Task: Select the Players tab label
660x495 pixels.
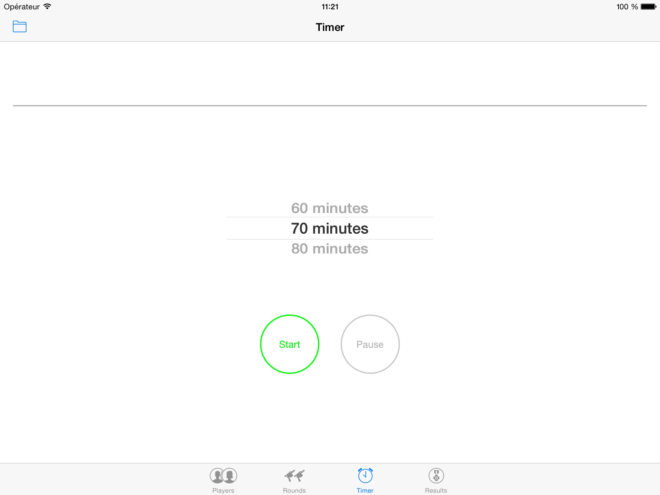Action: [223, 490]
